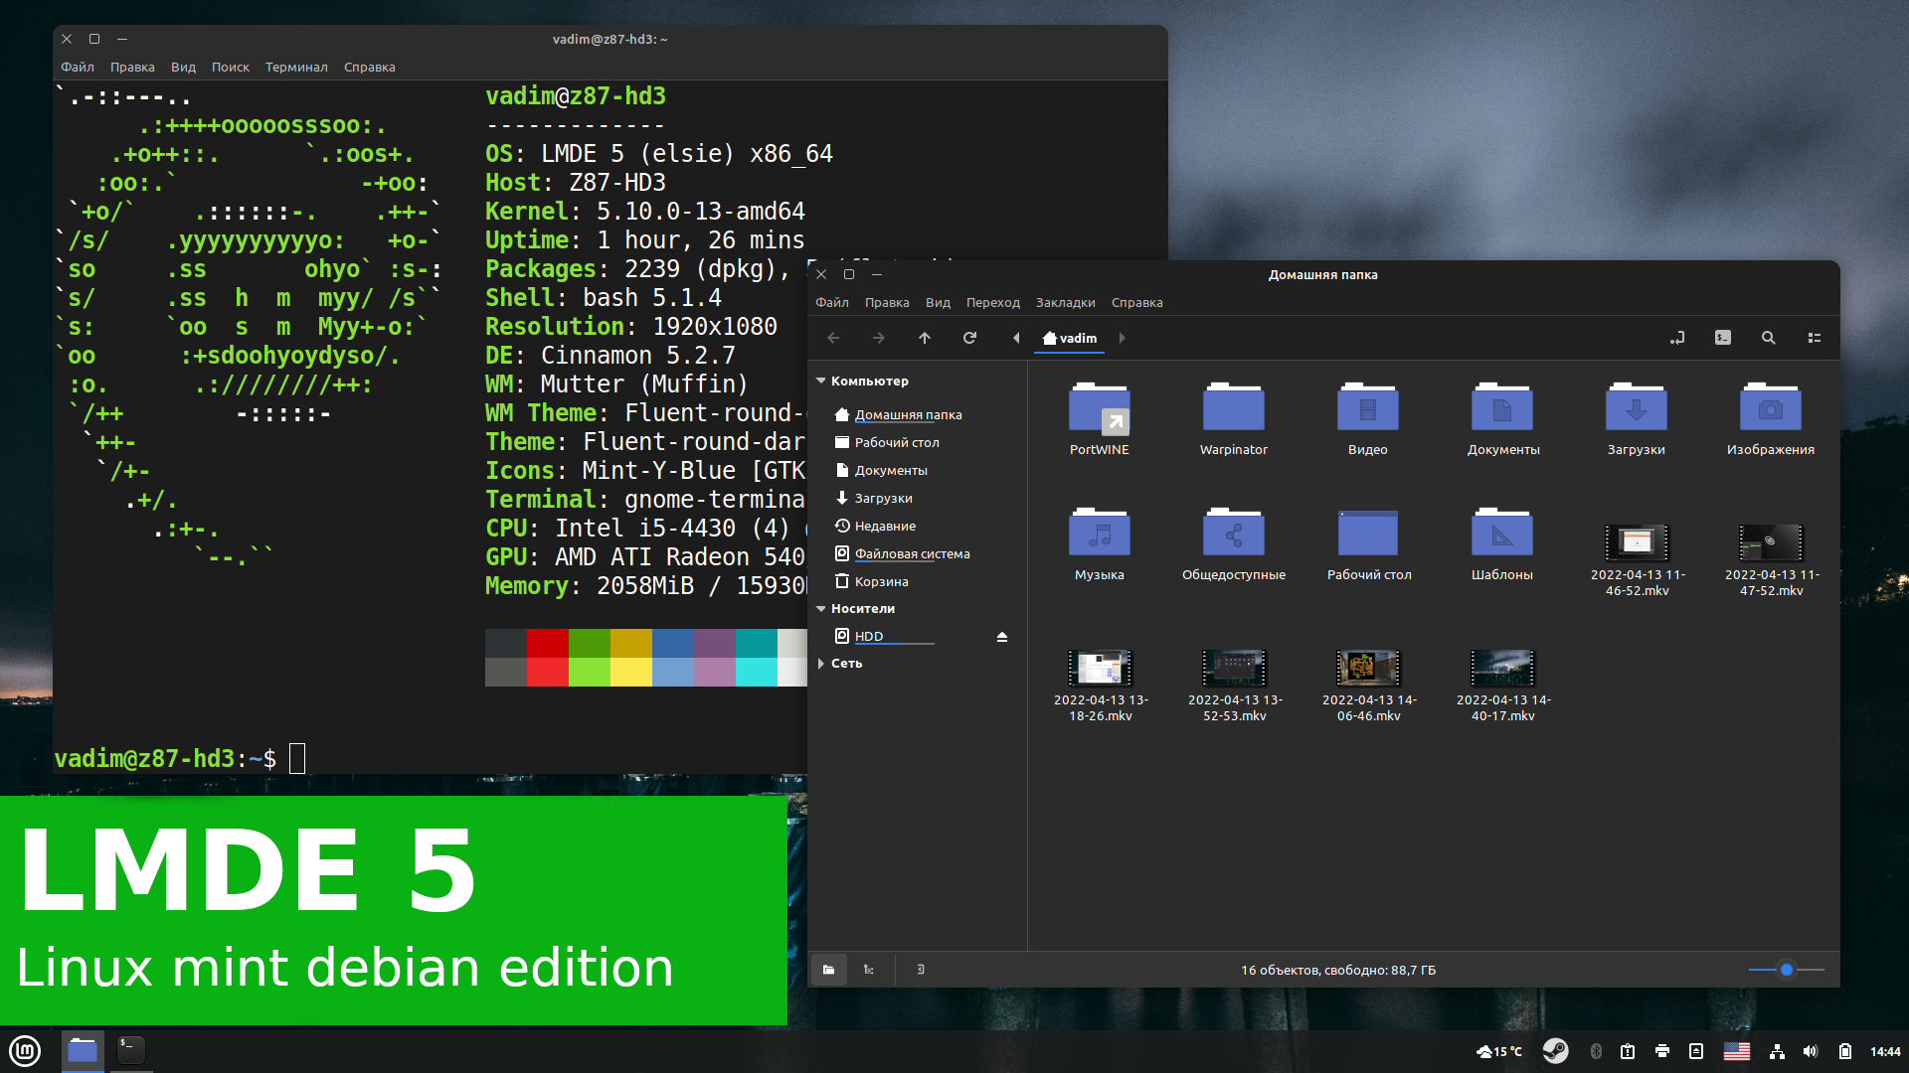This screenshot has width=1909, height=1073.
Task: Switch Nemo to compact list view
Action: (1815, 338)
